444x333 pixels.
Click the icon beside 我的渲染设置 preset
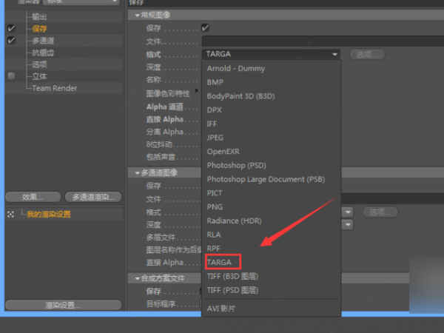(11, 215)
